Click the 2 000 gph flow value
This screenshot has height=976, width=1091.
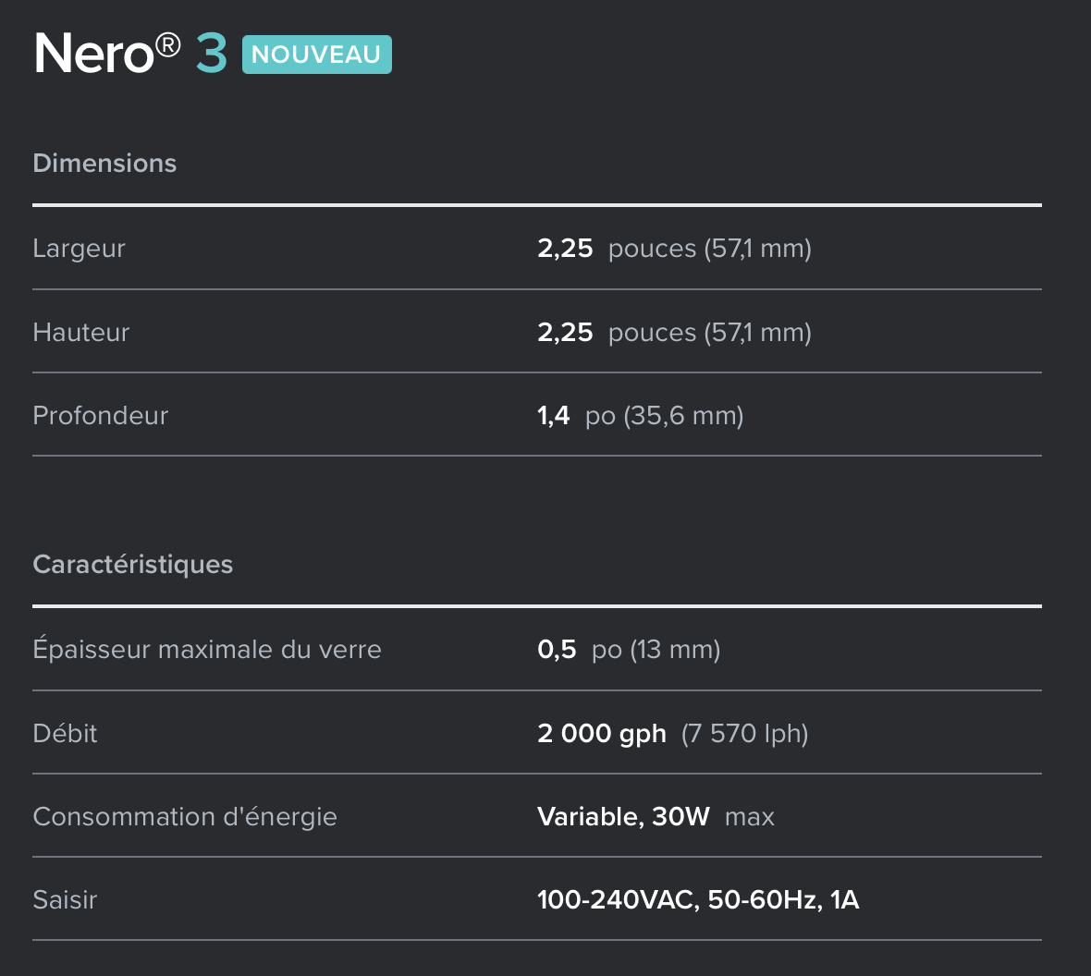602,733
